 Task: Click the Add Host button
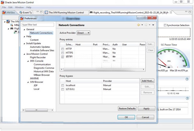(148, 81)
